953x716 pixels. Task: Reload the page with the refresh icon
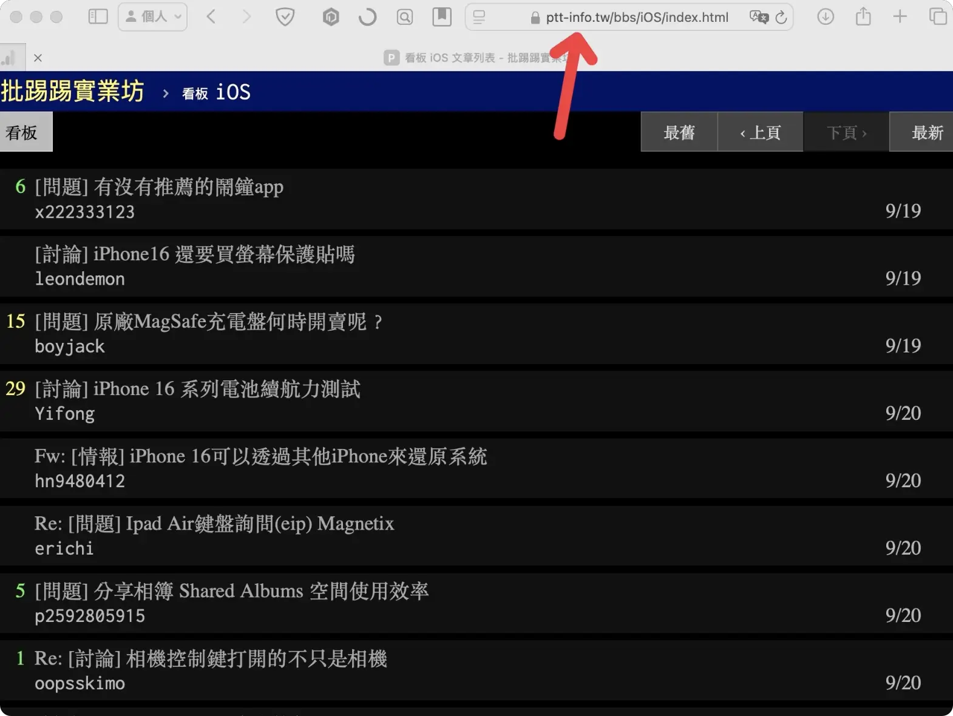[x=781, y=17]
